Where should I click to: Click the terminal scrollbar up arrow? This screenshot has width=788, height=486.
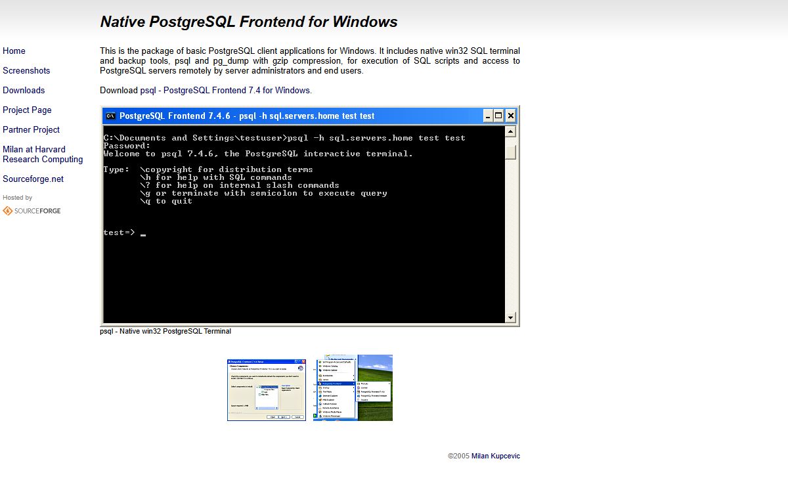tap(510, 131)
